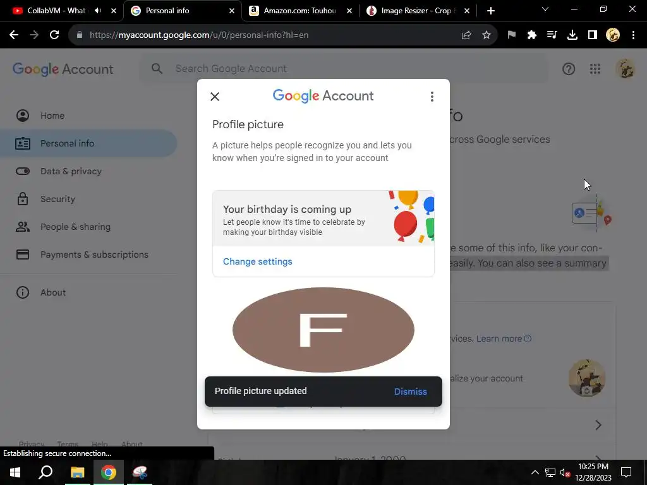Click the Change settings link

(x=258, y=261)
